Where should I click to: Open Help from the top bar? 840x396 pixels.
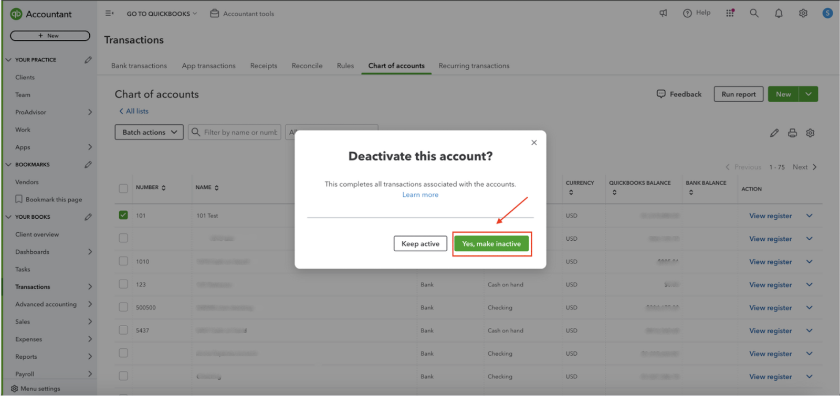click(x=697, y=13)
